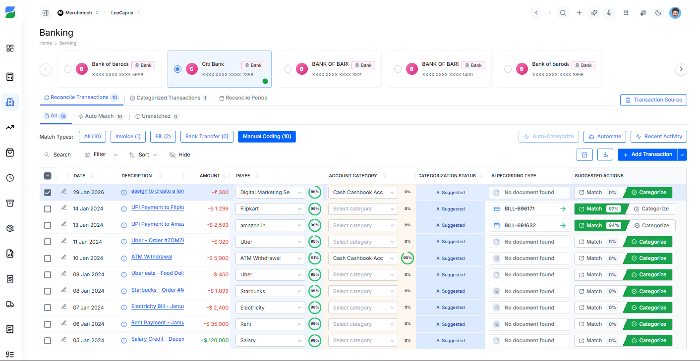Click the Add Transaction button
Screen dimensions: 700x361
coord(647,155)
